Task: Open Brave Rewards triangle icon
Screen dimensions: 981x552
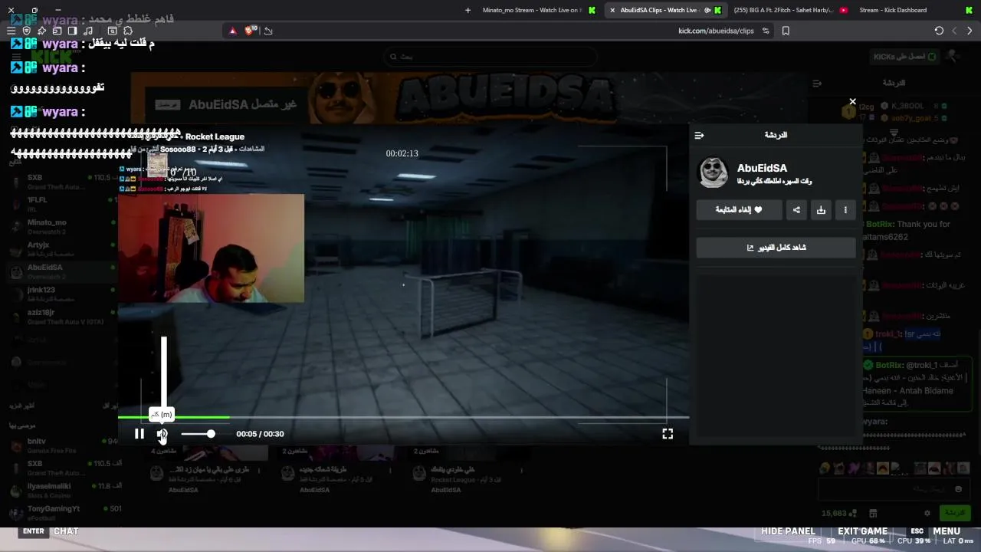Action: click(233, 31)
